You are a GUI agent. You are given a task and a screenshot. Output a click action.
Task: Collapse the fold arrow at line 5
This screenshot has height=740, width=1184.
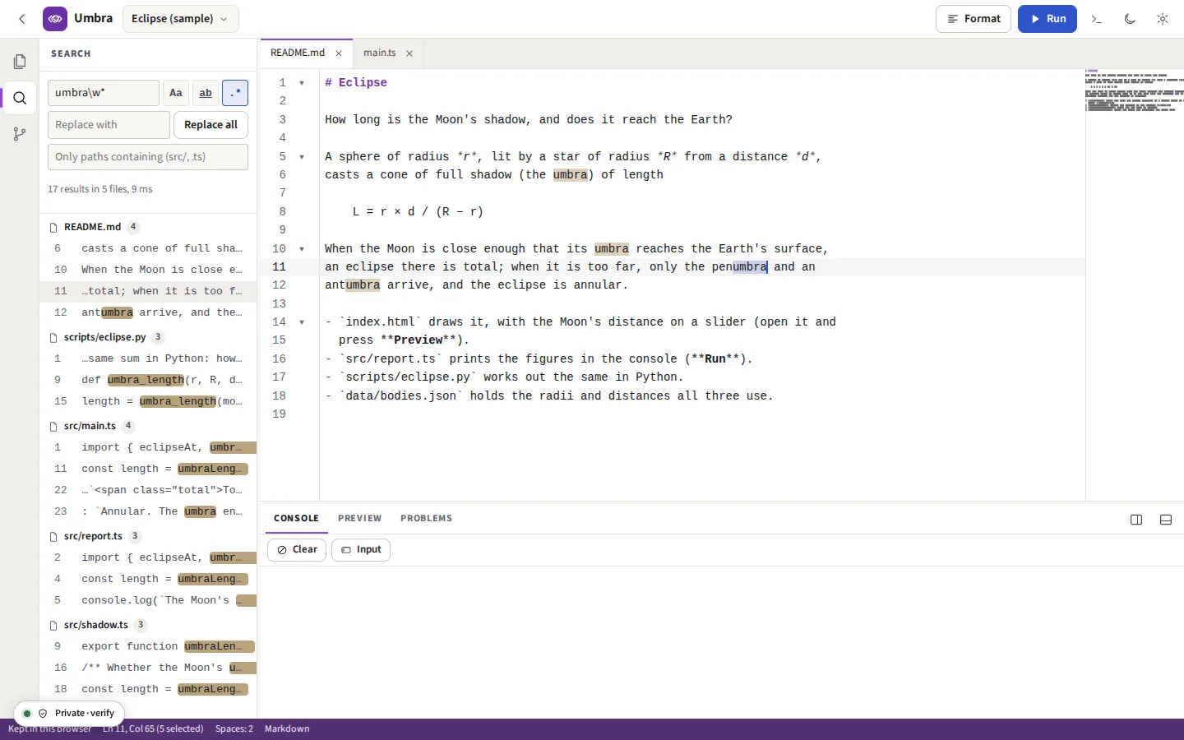[x=302, y=157]
